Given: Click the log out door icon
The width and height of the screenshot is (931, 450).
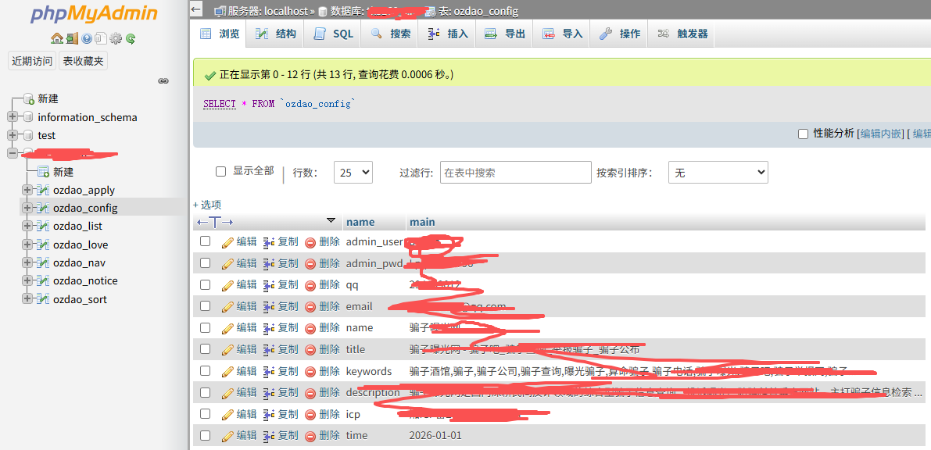Looking at the screenshot, I should [x=72, y=38].
